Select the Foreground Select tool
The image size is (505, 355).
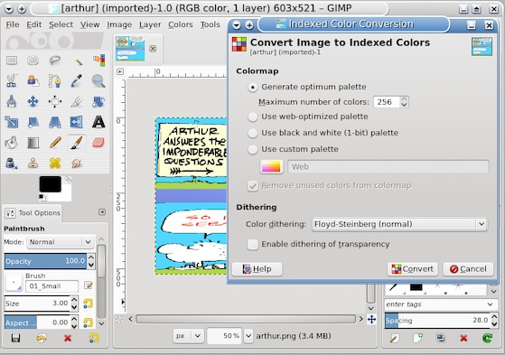point(33,81)
